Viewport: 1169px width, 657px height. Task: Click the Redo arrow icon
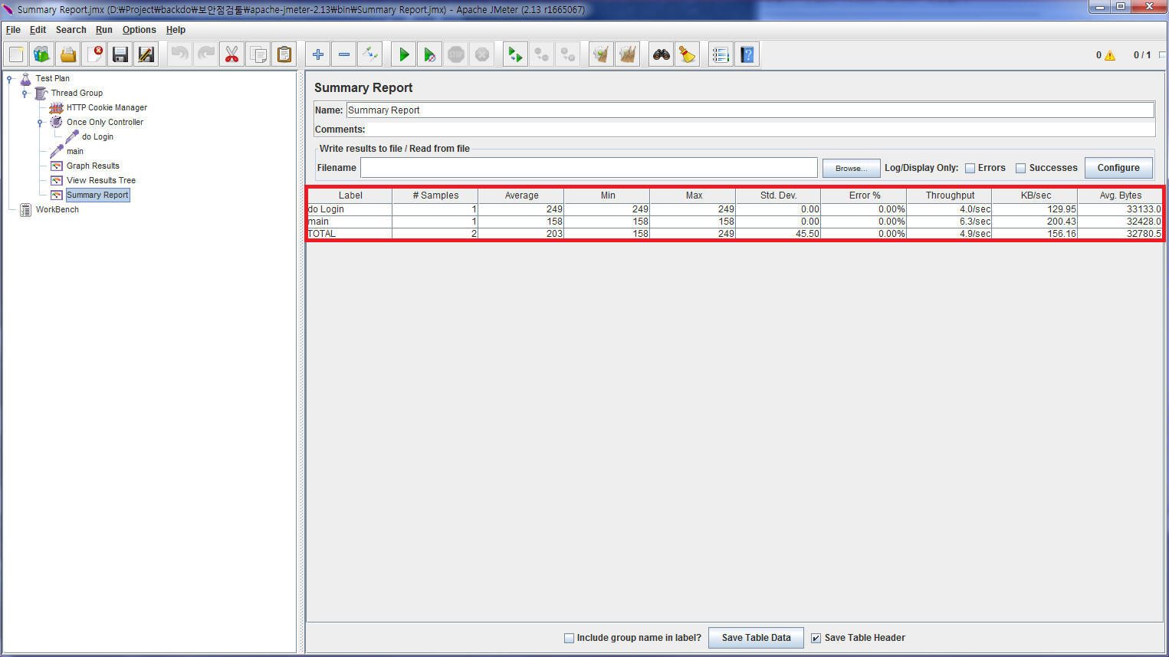pyautogui.click(x=206, y=54)
